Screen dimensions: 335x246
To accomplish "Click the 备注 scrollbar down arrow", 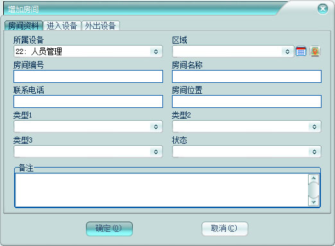I will (314, 202).
